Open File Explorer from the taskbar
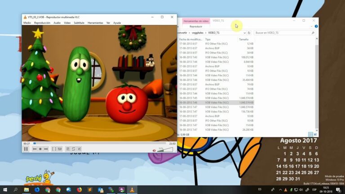The width and height of the screenshot is (345, 194). point(27,190)
